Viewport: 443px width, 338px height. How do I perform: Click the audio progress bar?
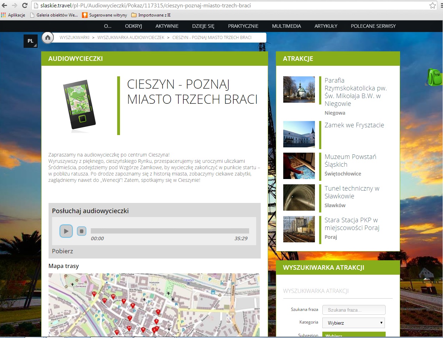click(x=170, y=231)
